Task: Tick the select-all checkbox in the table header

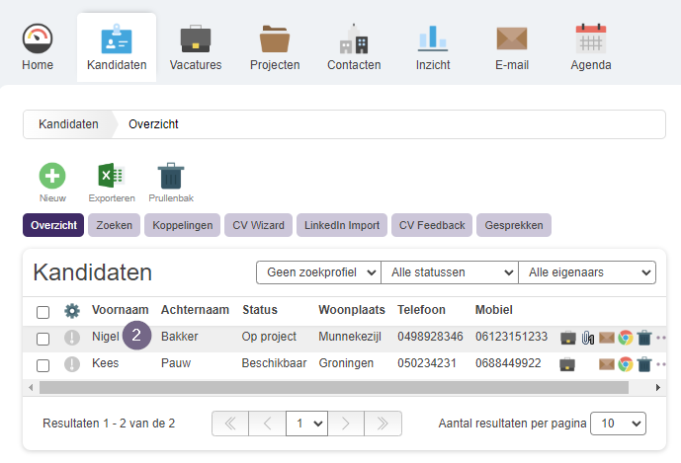Action: tap(43, 312)
